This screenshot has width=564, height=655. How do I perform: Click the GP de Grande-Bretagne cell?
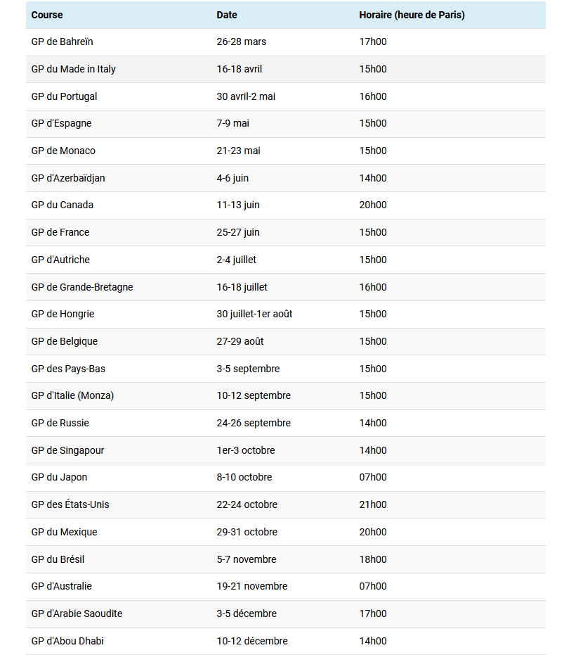82,287
